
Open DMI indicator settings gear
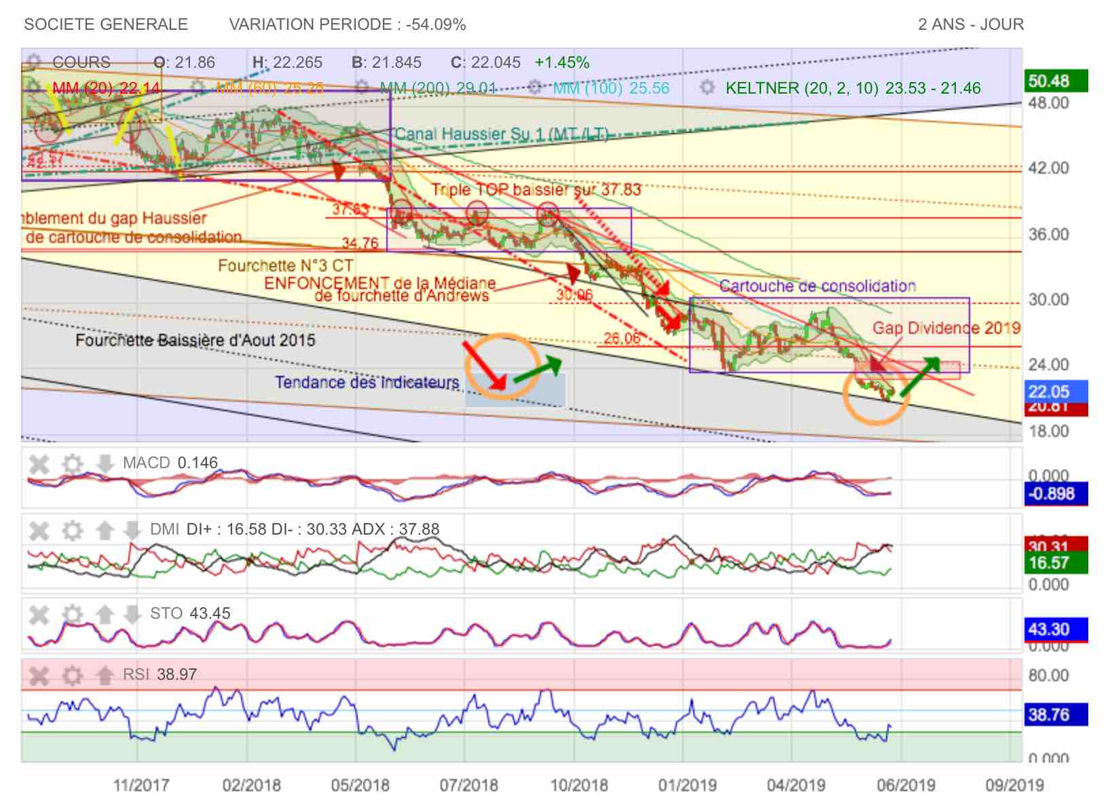point(72,530)
